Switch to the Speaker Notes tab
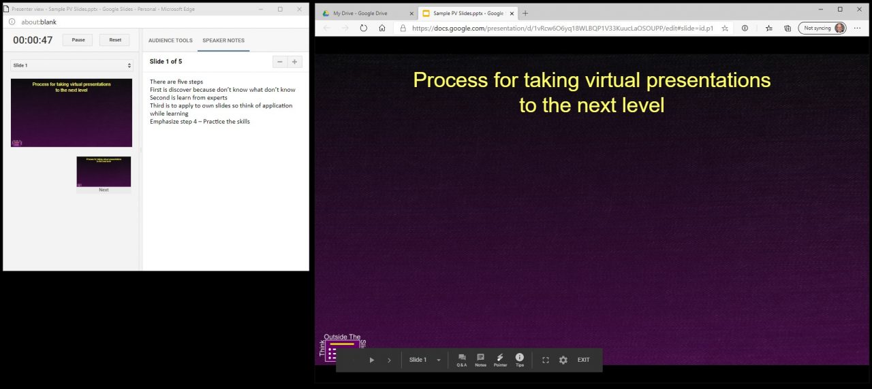 223,41
